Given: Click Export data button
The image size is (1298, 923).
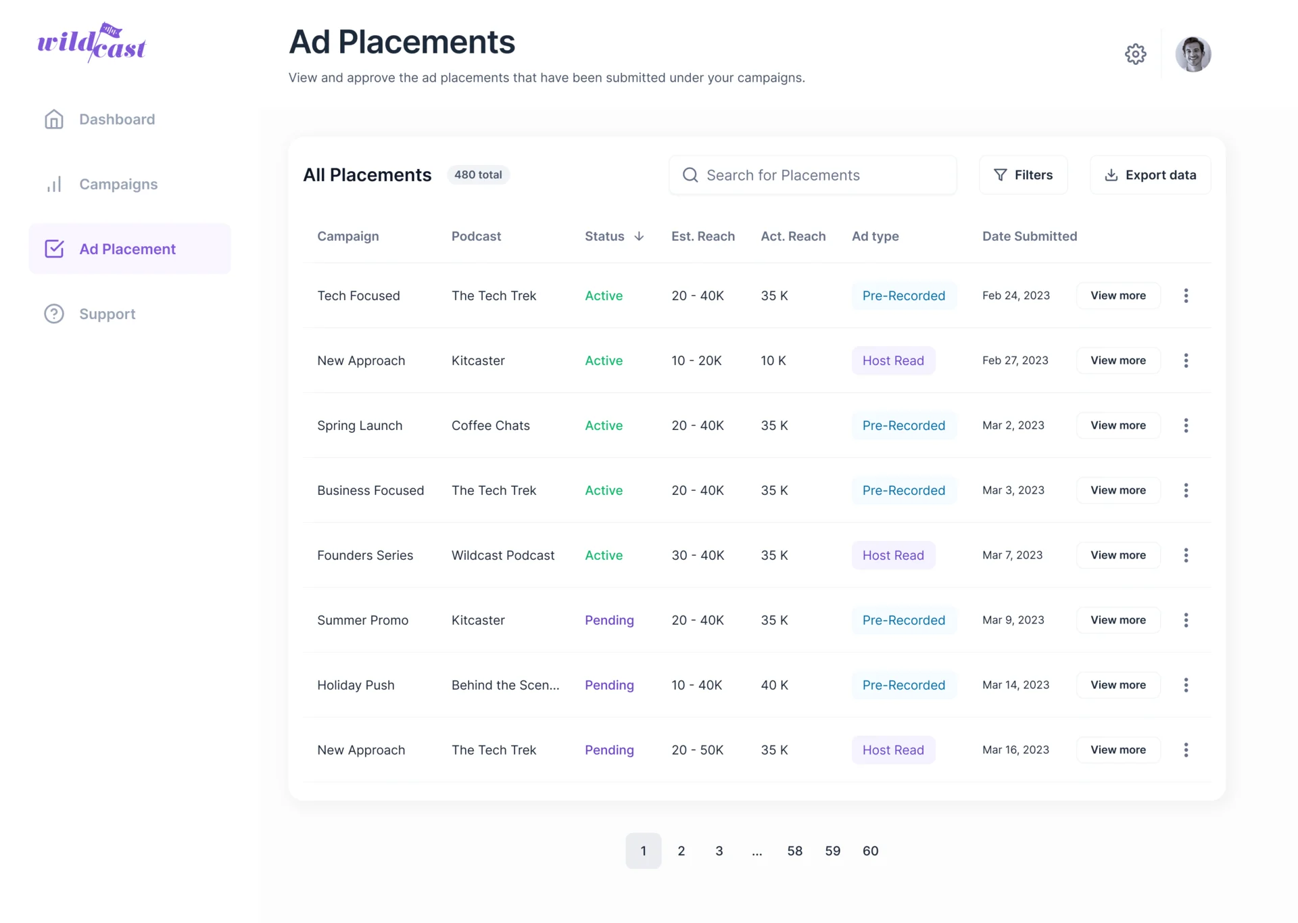Looking at the screenshot, I should [1150, 175].
